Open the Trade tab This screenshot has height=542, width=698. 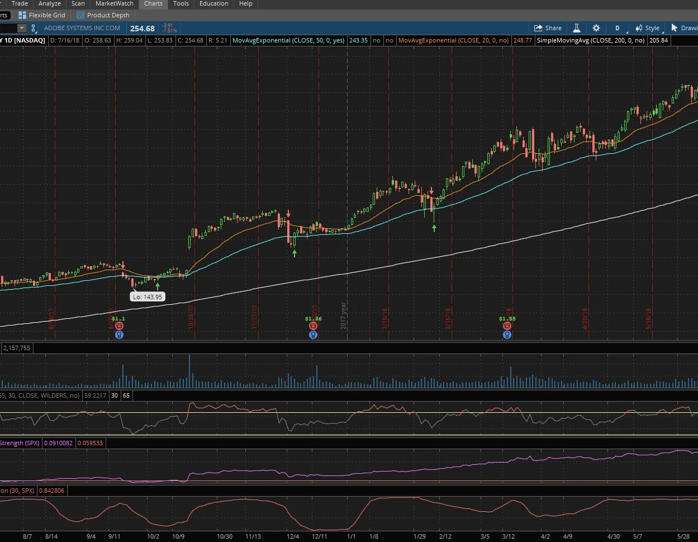[x=20, y=3]
